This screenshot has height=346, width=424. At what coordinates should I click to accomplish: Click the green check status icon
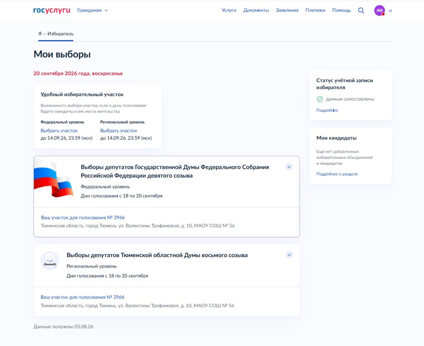coord(320,99)
